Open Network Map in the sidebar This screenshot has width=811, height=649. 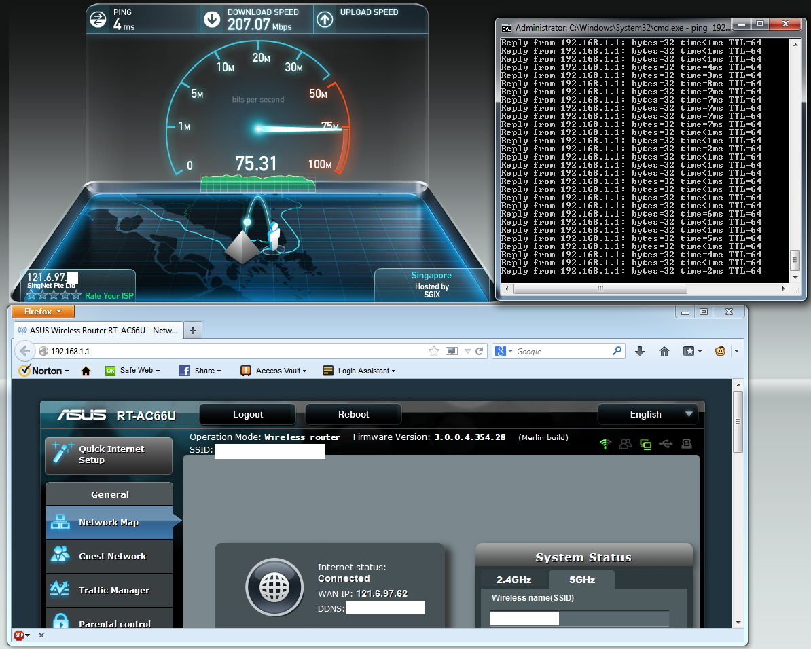pyautogui.click(x=109, y=522)
